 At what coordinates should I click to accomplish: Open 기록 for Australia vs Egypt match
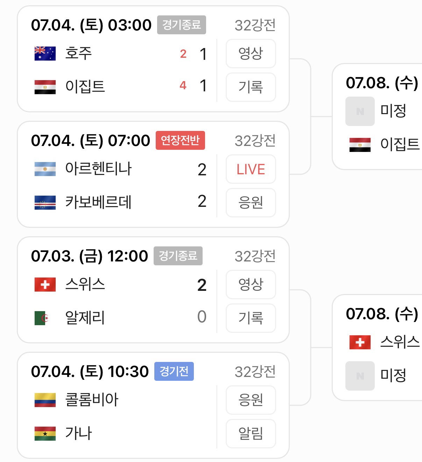pyautogui.click(x=251, y=87)
